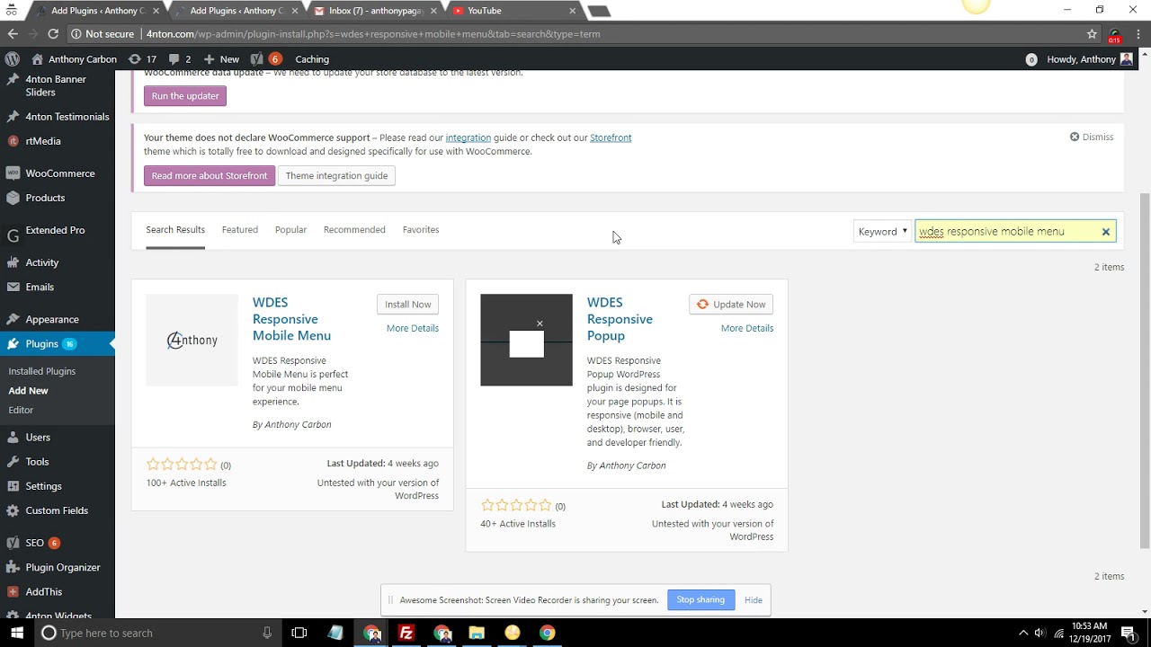Reload the page in Chrome

click(53, 34)
